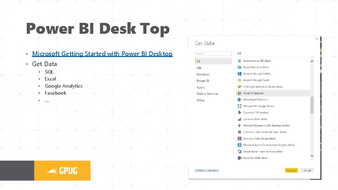Screen dimensions: 338x190
Task: Click the scroll down arrow of connector list
Action: (312, 156)
